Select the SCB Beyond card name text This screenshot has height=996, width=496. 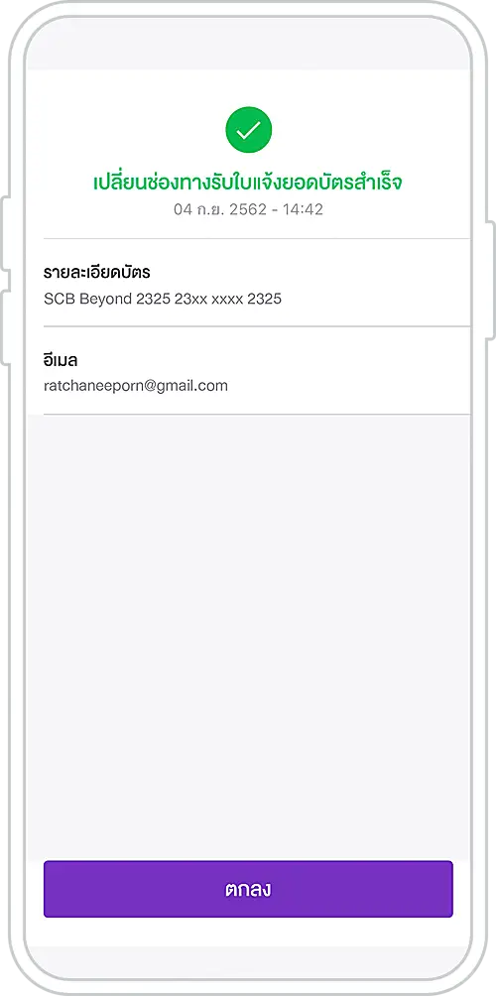[88, 299]
